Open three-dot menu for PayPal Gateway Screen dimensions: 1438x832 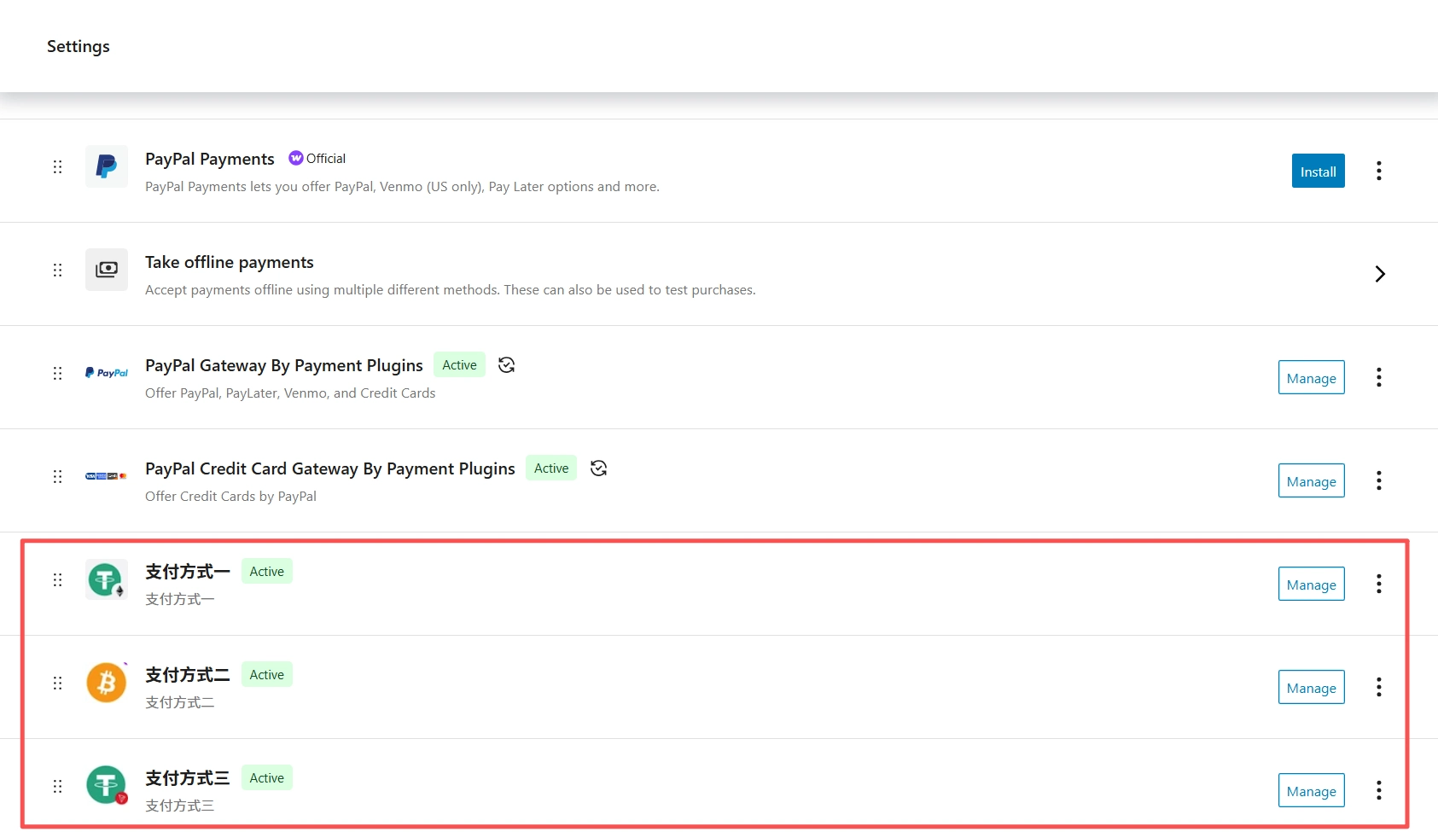(1378, 377)
